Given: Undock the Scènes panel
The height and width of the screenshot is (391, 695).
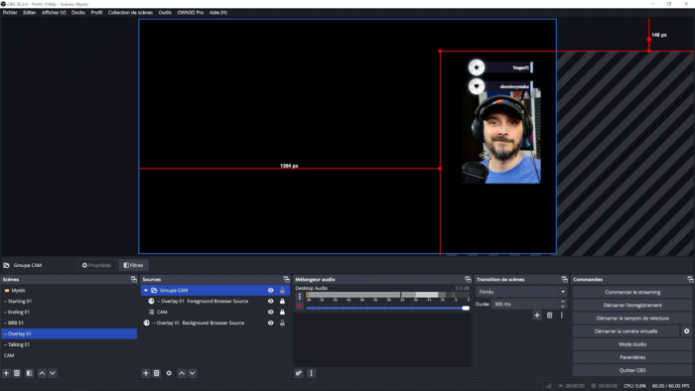Looking at the screenshot, I should [x=133, y=280].
